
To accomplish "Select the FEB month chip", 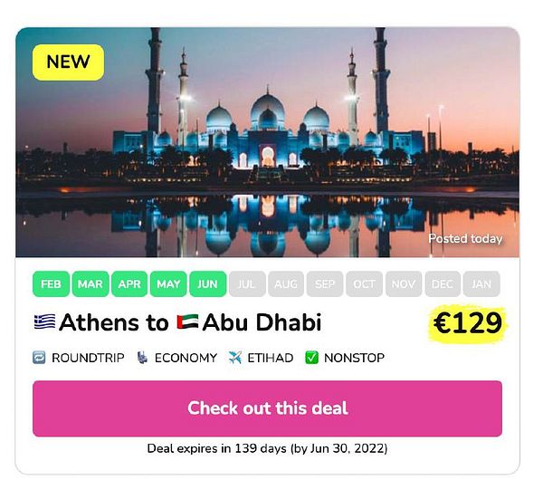I will (x=51, y=283).
